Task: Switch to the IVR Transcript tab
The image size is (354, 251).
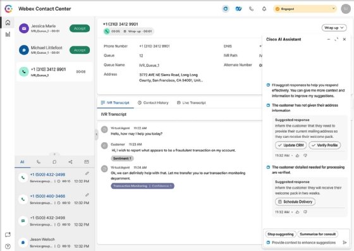Action: click(x=115, y=102)
